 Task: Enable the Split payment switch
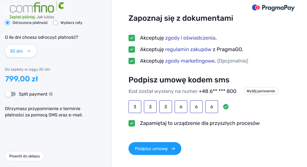pyautogui.click(x=11, y=94)
